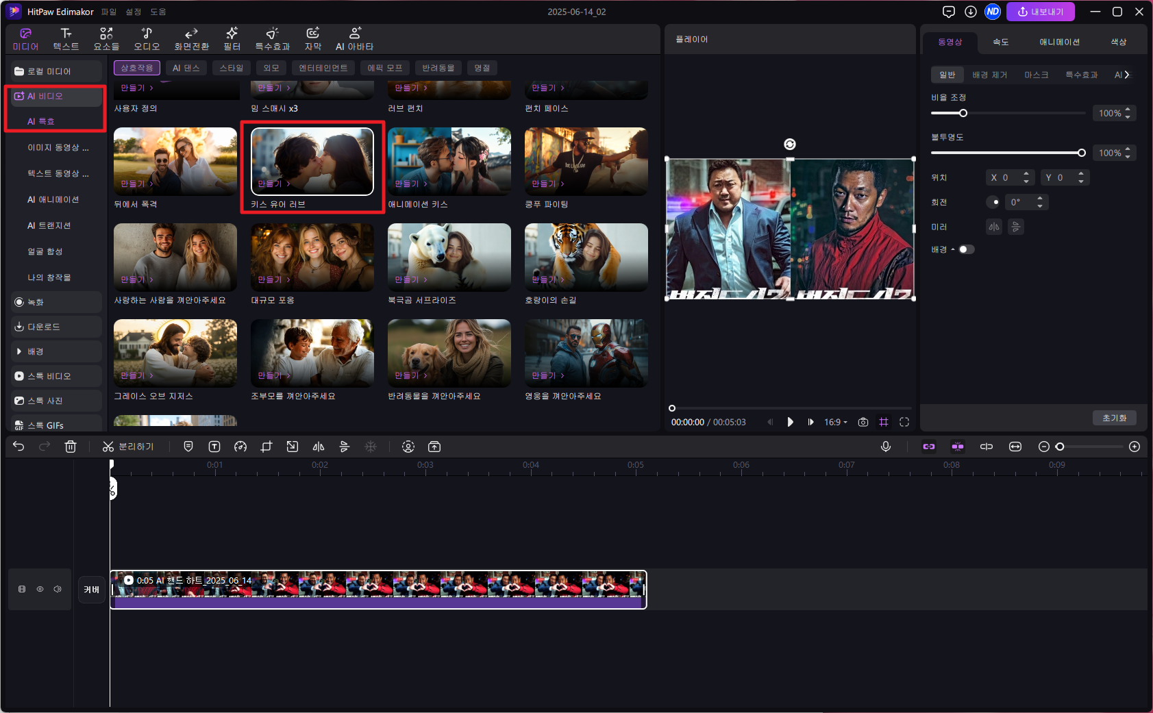Toggle track visibility eye icon
1153x713 pixels.
pyautogui.click(x=40, y=589)
